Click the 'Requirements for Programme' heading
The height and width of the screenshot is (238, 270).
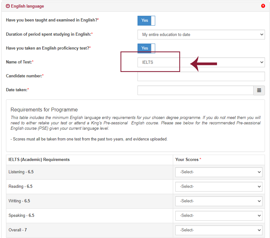(x=44, y=110)
